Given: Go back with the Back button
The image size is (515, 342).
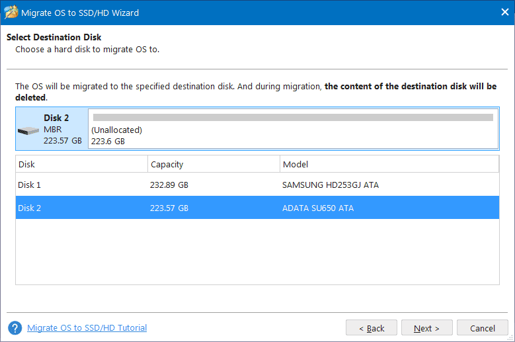Looking at the screenshot, I should [x=371, y=328].
